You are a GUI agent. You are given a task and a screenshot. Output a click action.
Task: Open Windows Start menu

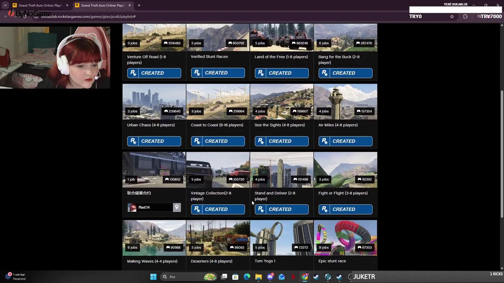click(x=153, y=277)
